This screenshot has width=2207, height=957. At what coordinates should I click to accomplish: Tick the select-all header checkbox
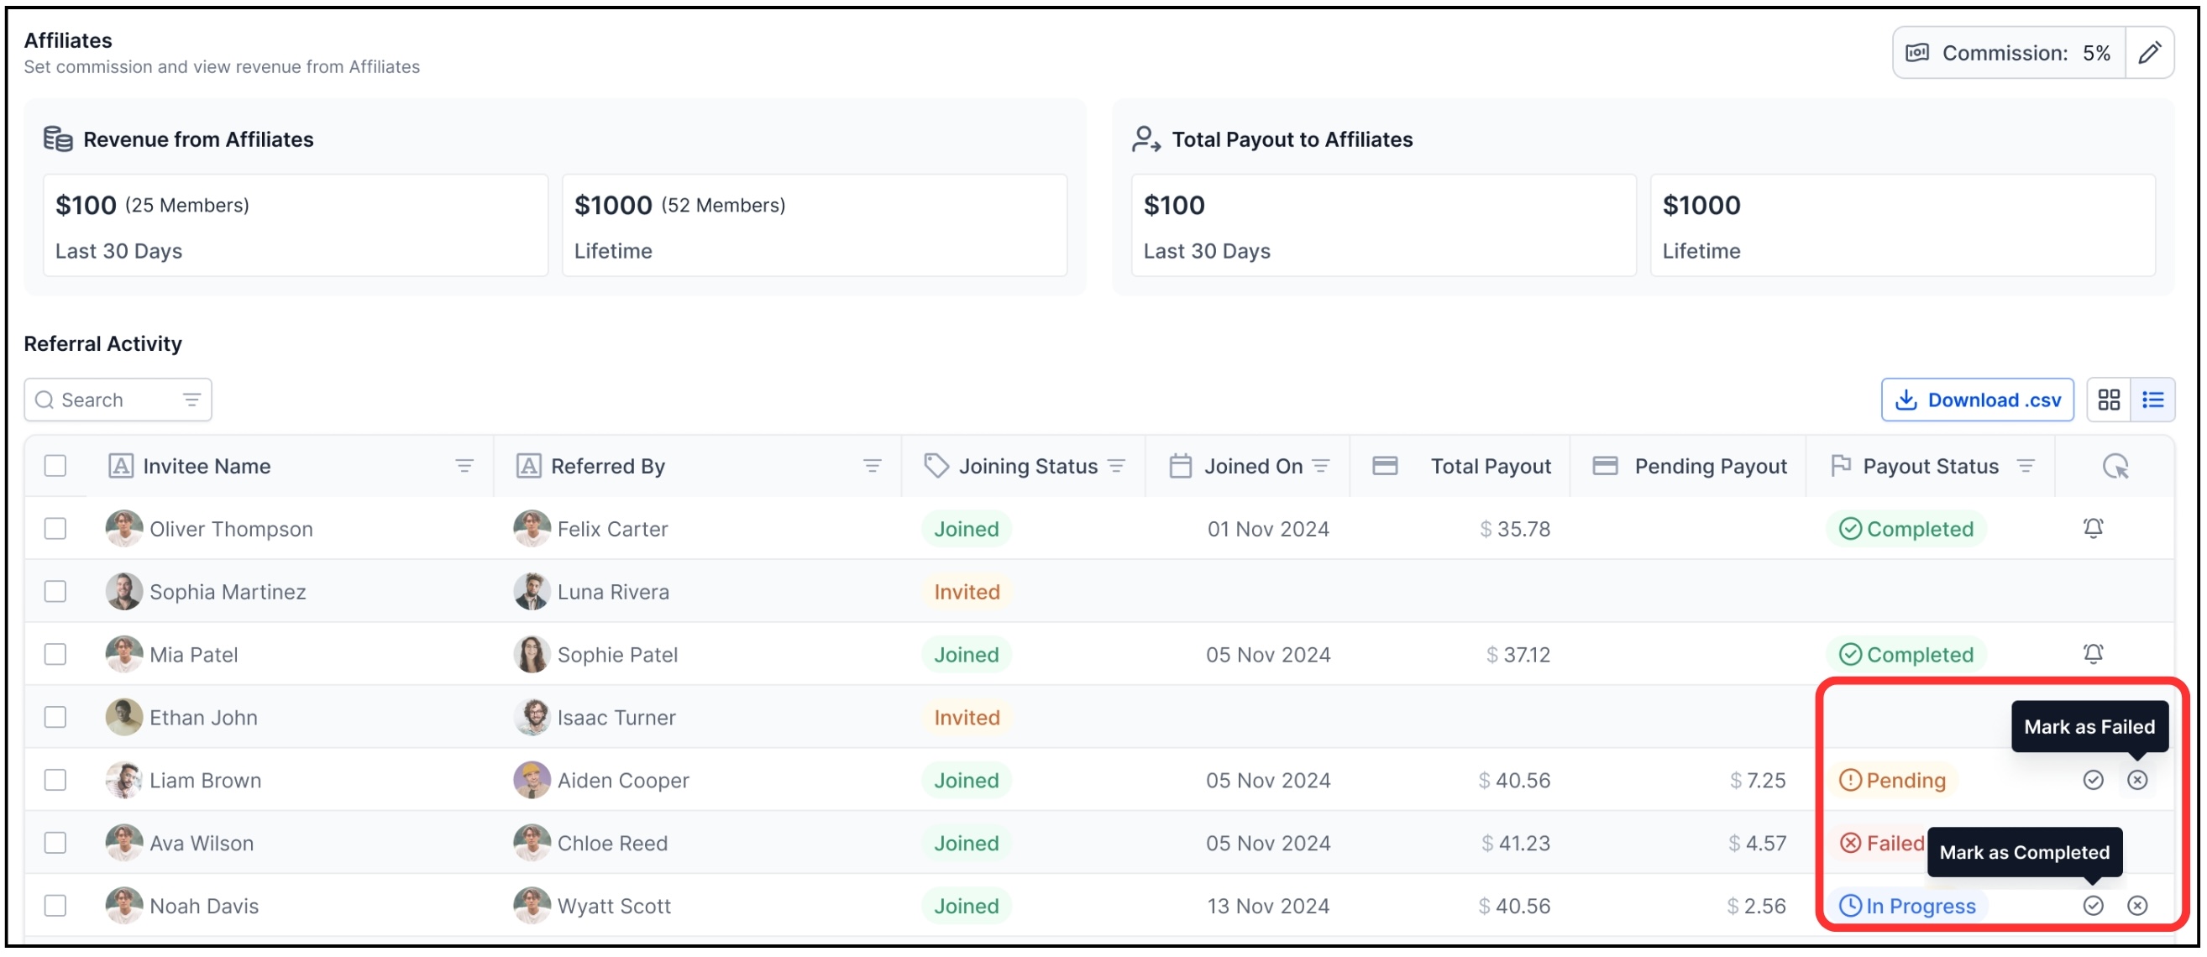pyautogui.click(x=55, y=466)
